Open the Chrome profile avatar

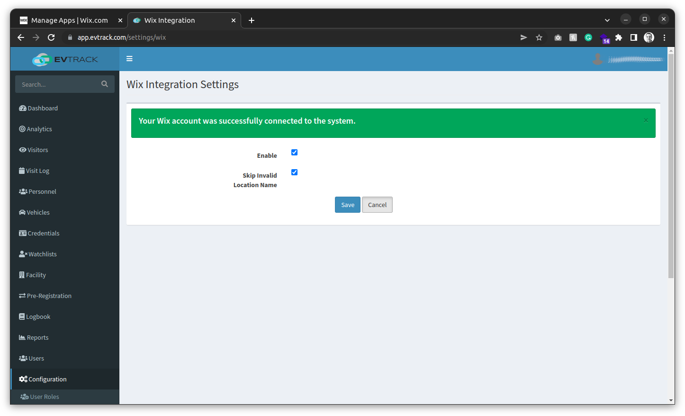tap(649, 37)
